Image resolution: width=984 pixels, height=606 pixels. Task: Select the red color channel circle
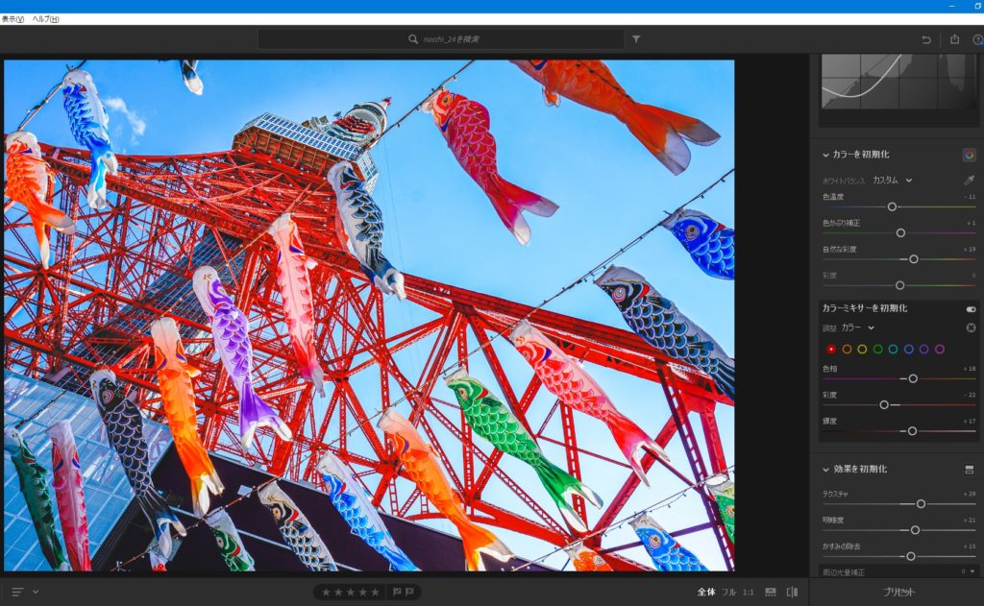tap(831, 349)
